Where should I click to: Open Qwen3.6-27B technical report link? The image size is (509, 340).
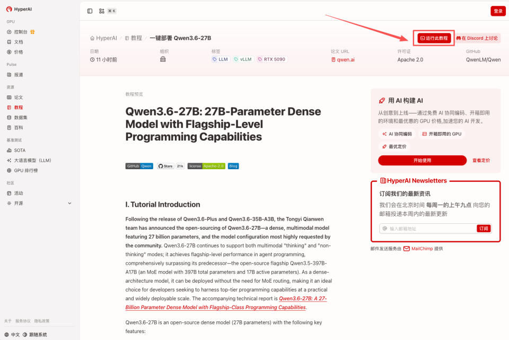coord(226,303)
